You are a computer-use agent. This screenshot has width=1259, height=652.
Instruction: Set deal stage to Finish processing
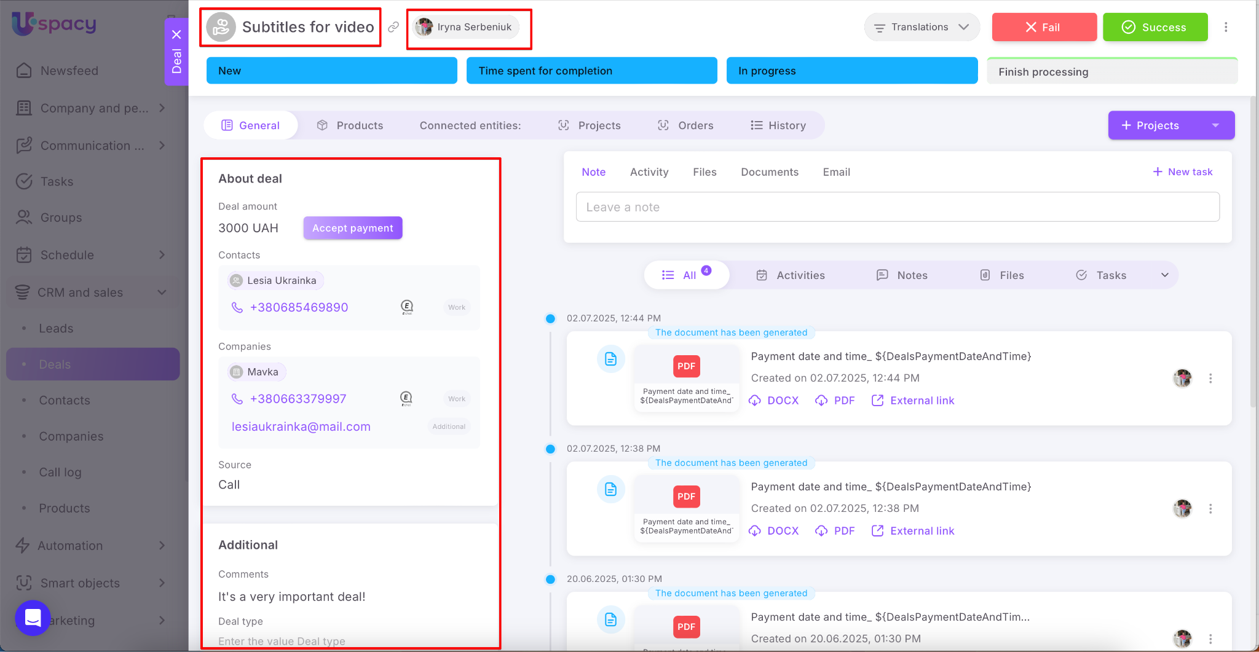click(x=1111, y=71)
